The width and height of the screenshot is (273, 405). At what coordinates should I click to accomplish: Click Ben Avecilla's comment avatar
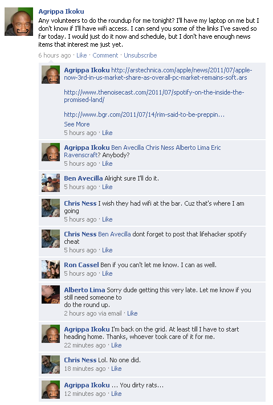[51, 183]
